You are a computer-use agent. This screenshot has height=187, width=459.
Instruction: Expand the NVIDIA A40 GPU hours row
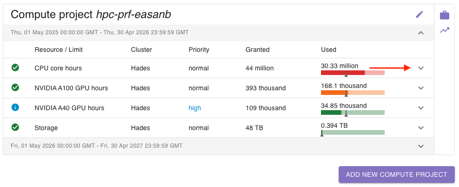pyautogui.click(x=421, y=108)
